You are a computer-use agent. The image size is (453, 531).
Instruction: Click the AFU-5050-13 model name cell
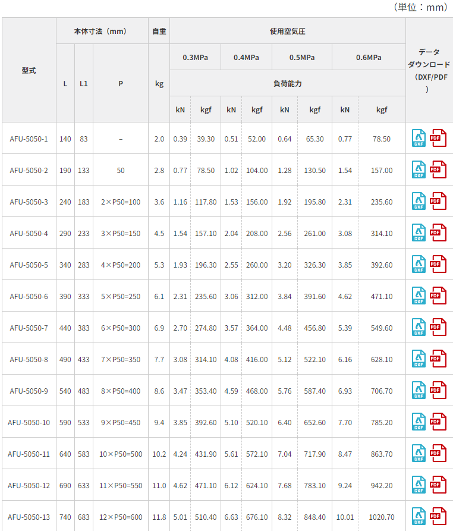pos(29,517)
